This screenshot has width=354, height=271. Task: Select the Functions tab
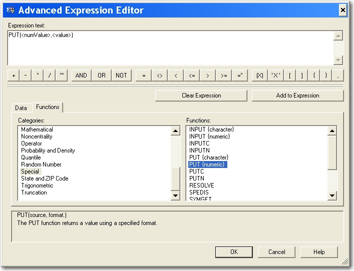point(48,107)
